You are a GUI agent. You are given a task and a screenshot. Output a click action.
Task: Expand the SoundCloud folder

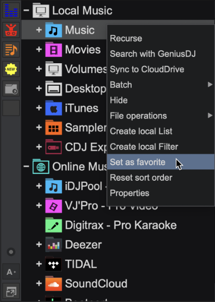point(39,283)
